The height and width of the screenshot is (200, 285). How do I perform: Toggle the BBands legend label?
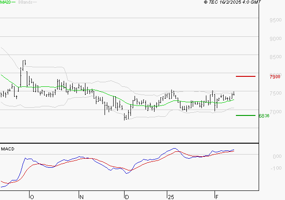pos(25,2)
